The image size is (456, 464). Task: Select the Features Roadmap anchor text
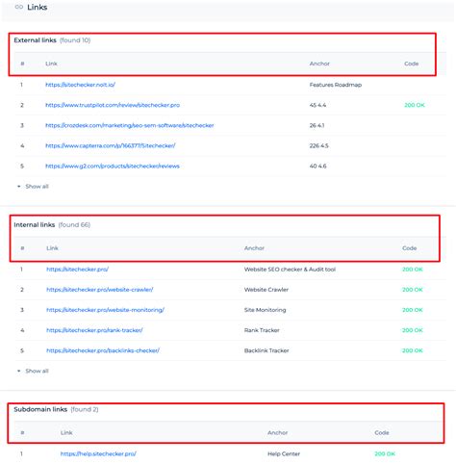[336, 85]
